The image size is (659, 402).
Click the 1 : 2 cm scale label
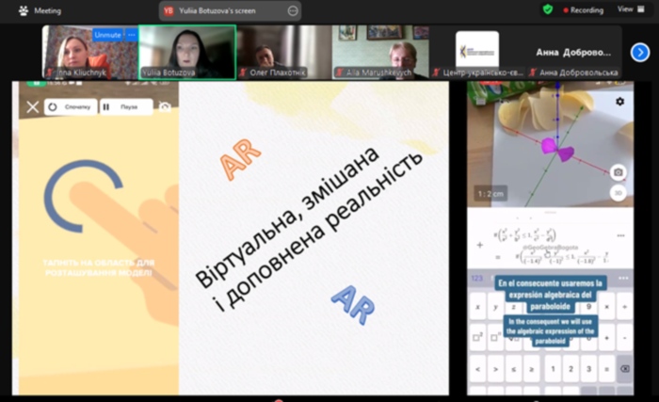[490, 192]
